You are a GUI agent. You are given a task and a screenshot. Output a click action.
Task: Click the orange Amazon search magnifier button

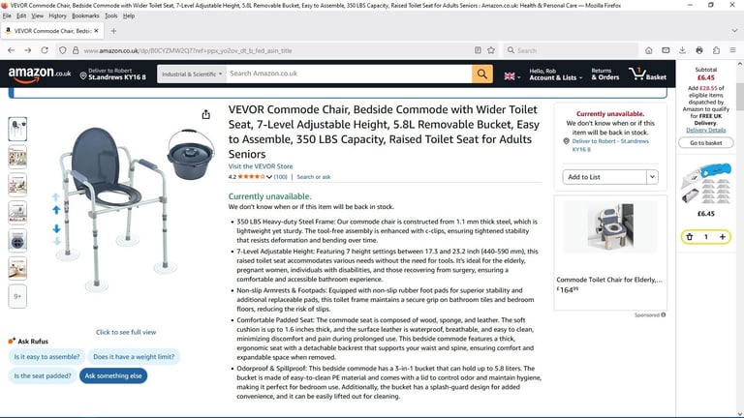(x=482, y=74)
